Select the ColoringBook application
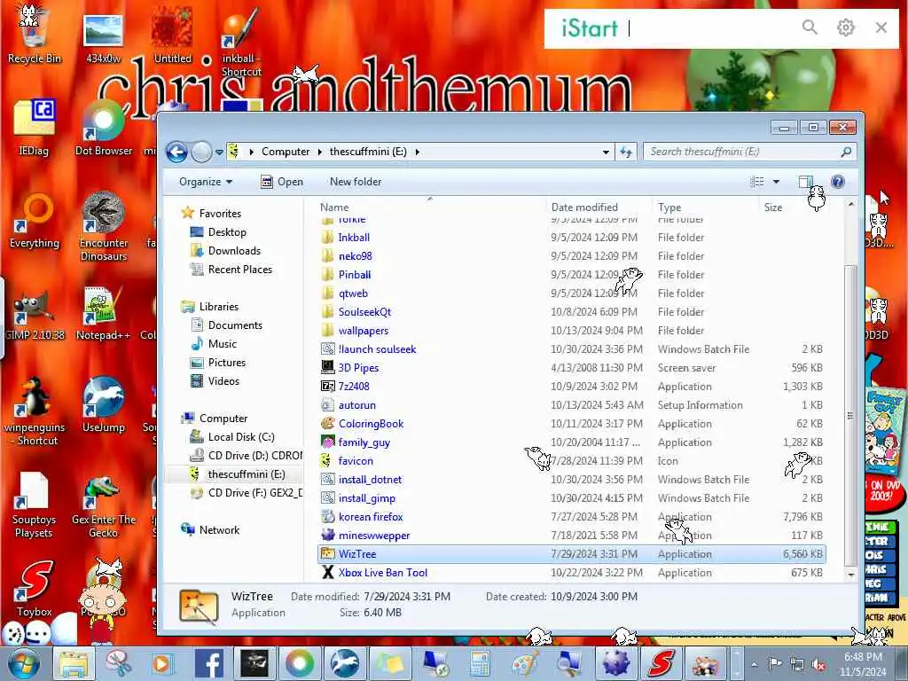 572,424
